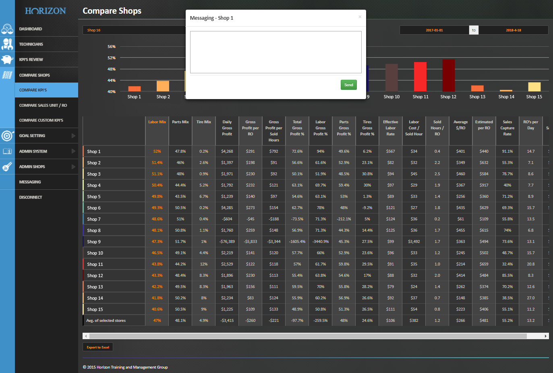Image resolution: width=553 pixels, height=373 pixels.
Task: Click the Shop 14 chart axis label
Action: pos(506,97)
